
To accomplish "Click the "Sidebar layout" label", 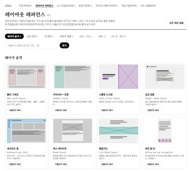I will [x=61, y=99].
